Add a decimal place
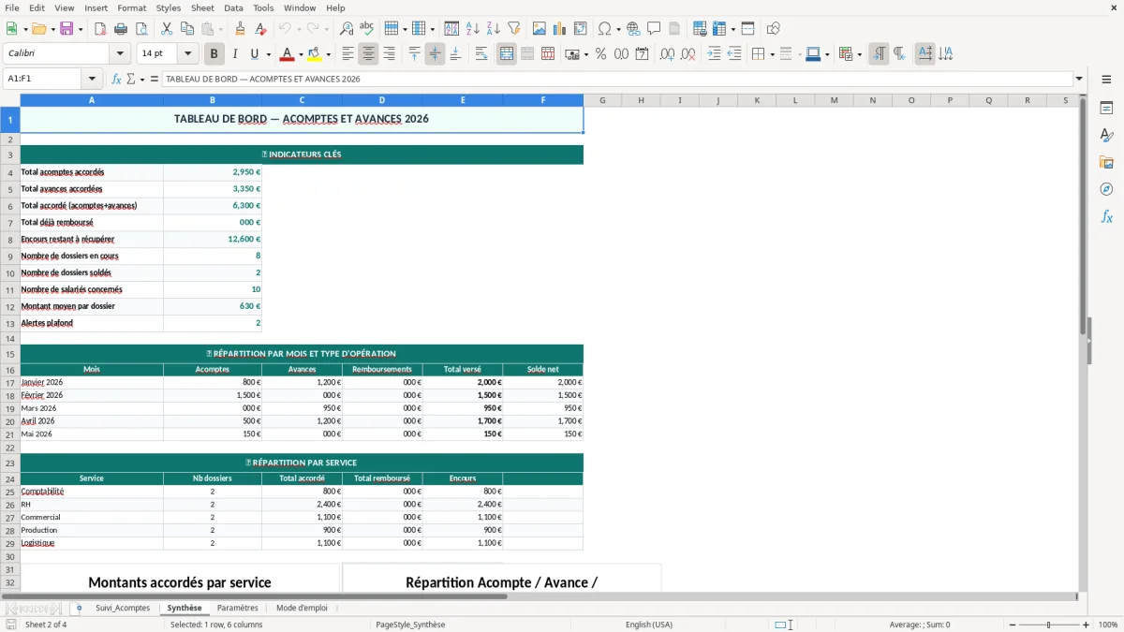The height and width of the screenshot is (632, 1124). (668, 54)
